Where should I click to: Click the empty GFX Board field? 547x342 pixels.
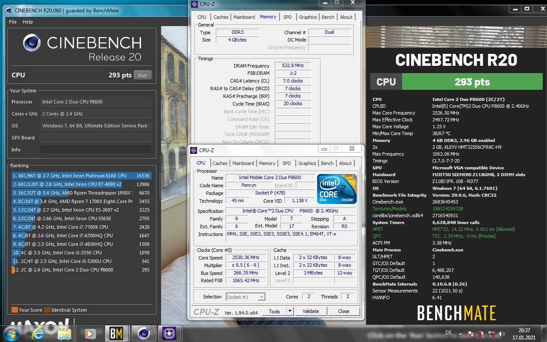(96, 138)
